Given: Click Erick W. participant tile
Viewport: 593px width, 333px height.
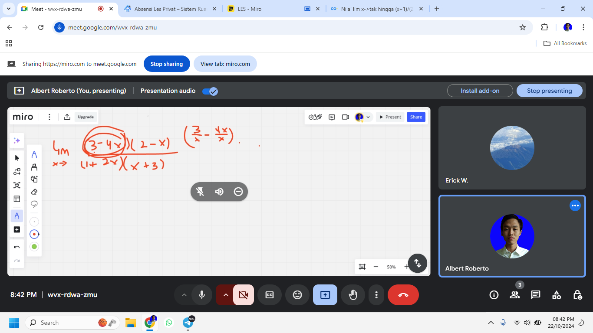Looking at the screenshot, I should [512, 148].
